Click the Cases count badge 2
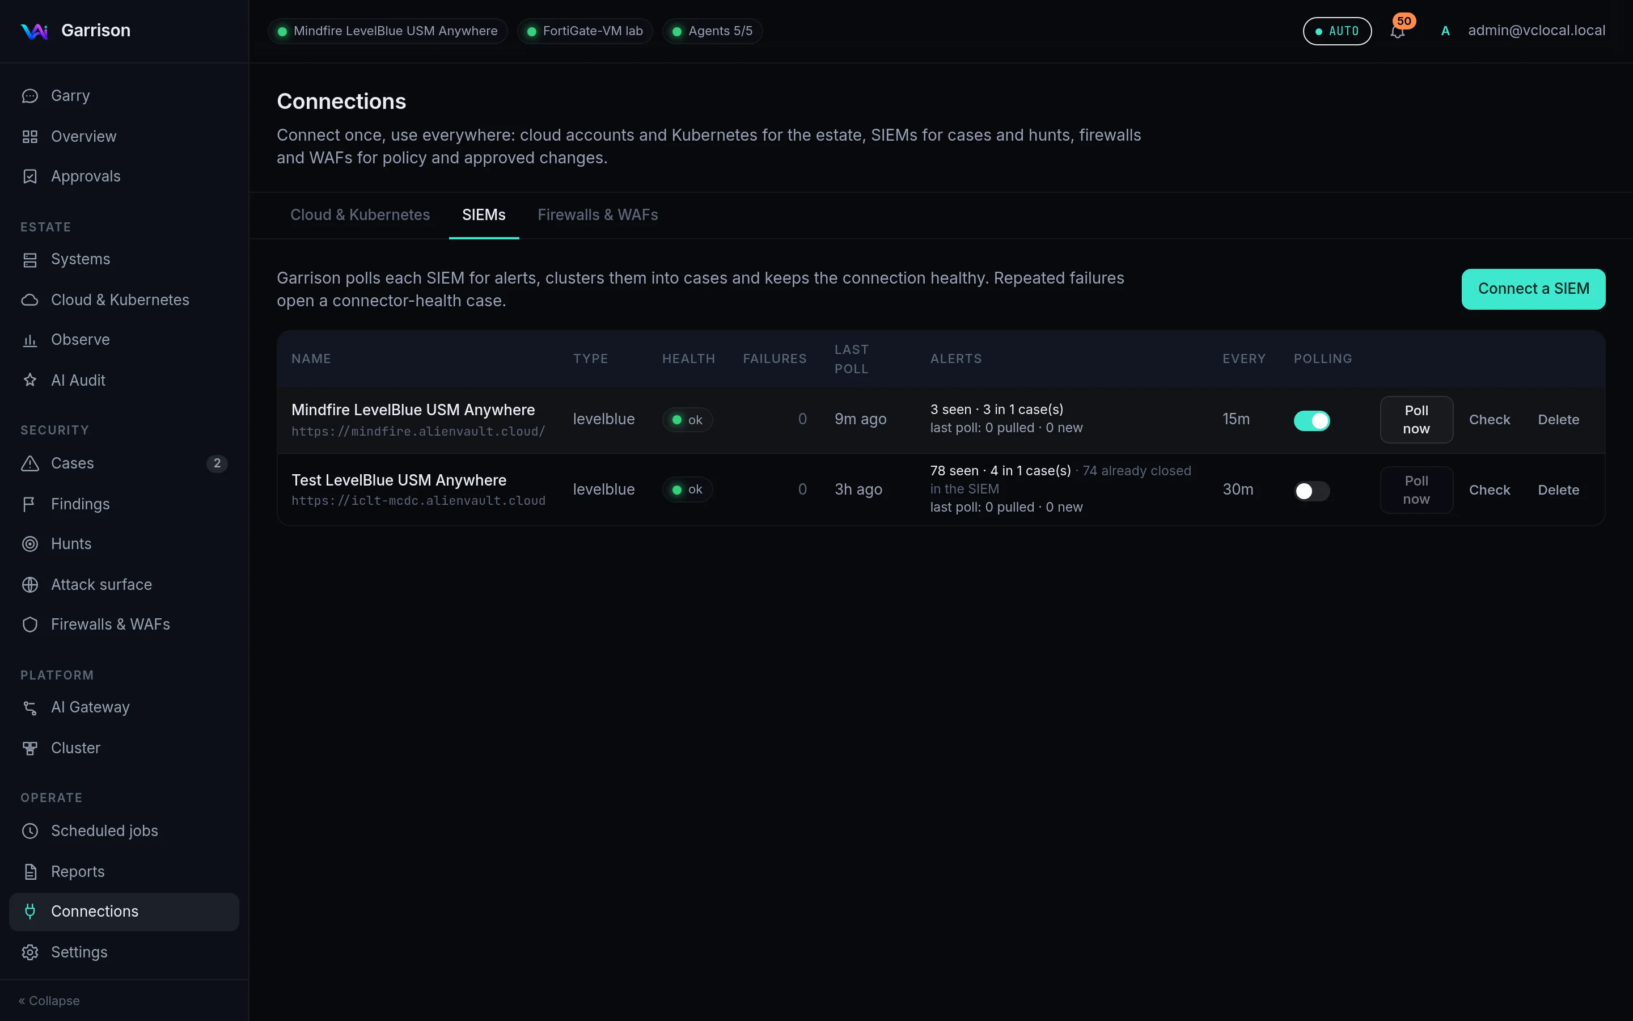Image resolution: width=1633 pixels, height=1021 pixels. point(217,463)
